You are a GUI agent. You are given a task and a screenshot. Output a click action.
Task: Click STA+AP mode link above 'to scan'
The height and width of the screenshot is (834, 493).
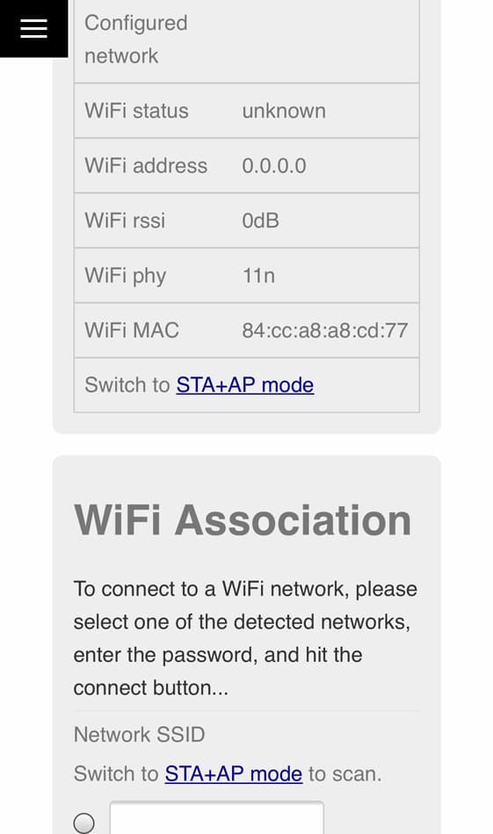point(234,774)
